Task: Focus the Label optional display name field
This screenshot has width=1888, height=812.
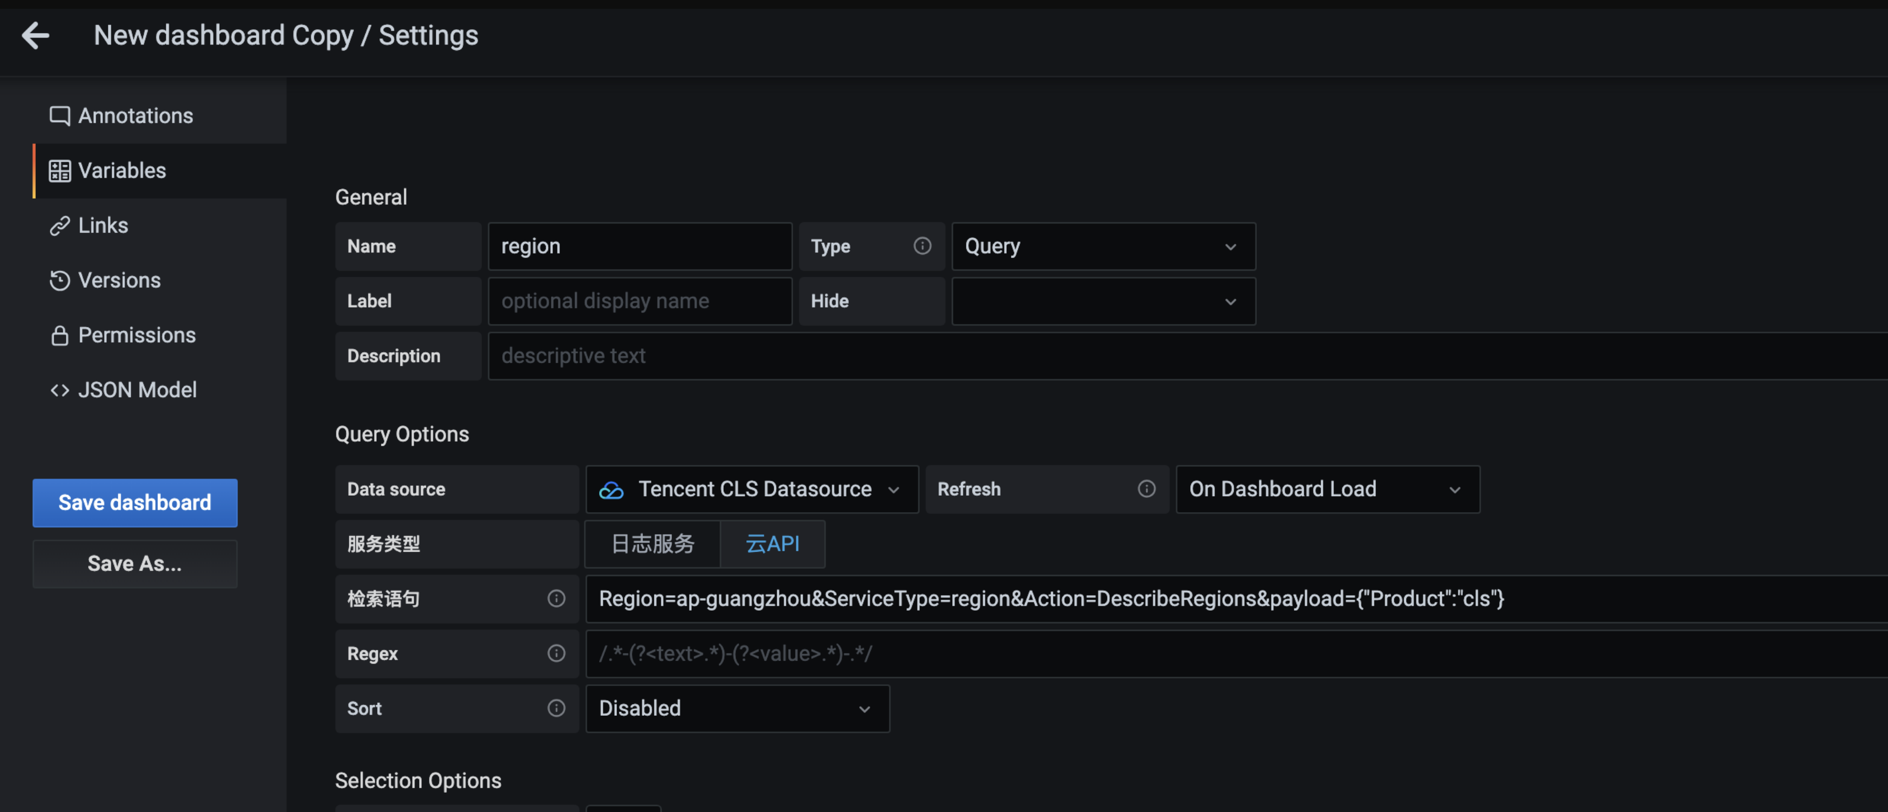Action: (x=640, y=301)
